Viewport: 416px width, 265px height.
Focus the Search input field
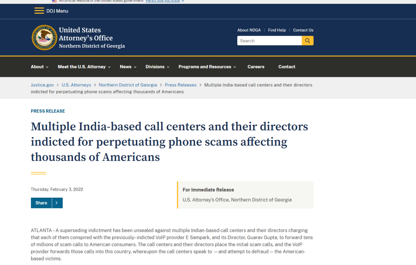(x=269, y=40)
